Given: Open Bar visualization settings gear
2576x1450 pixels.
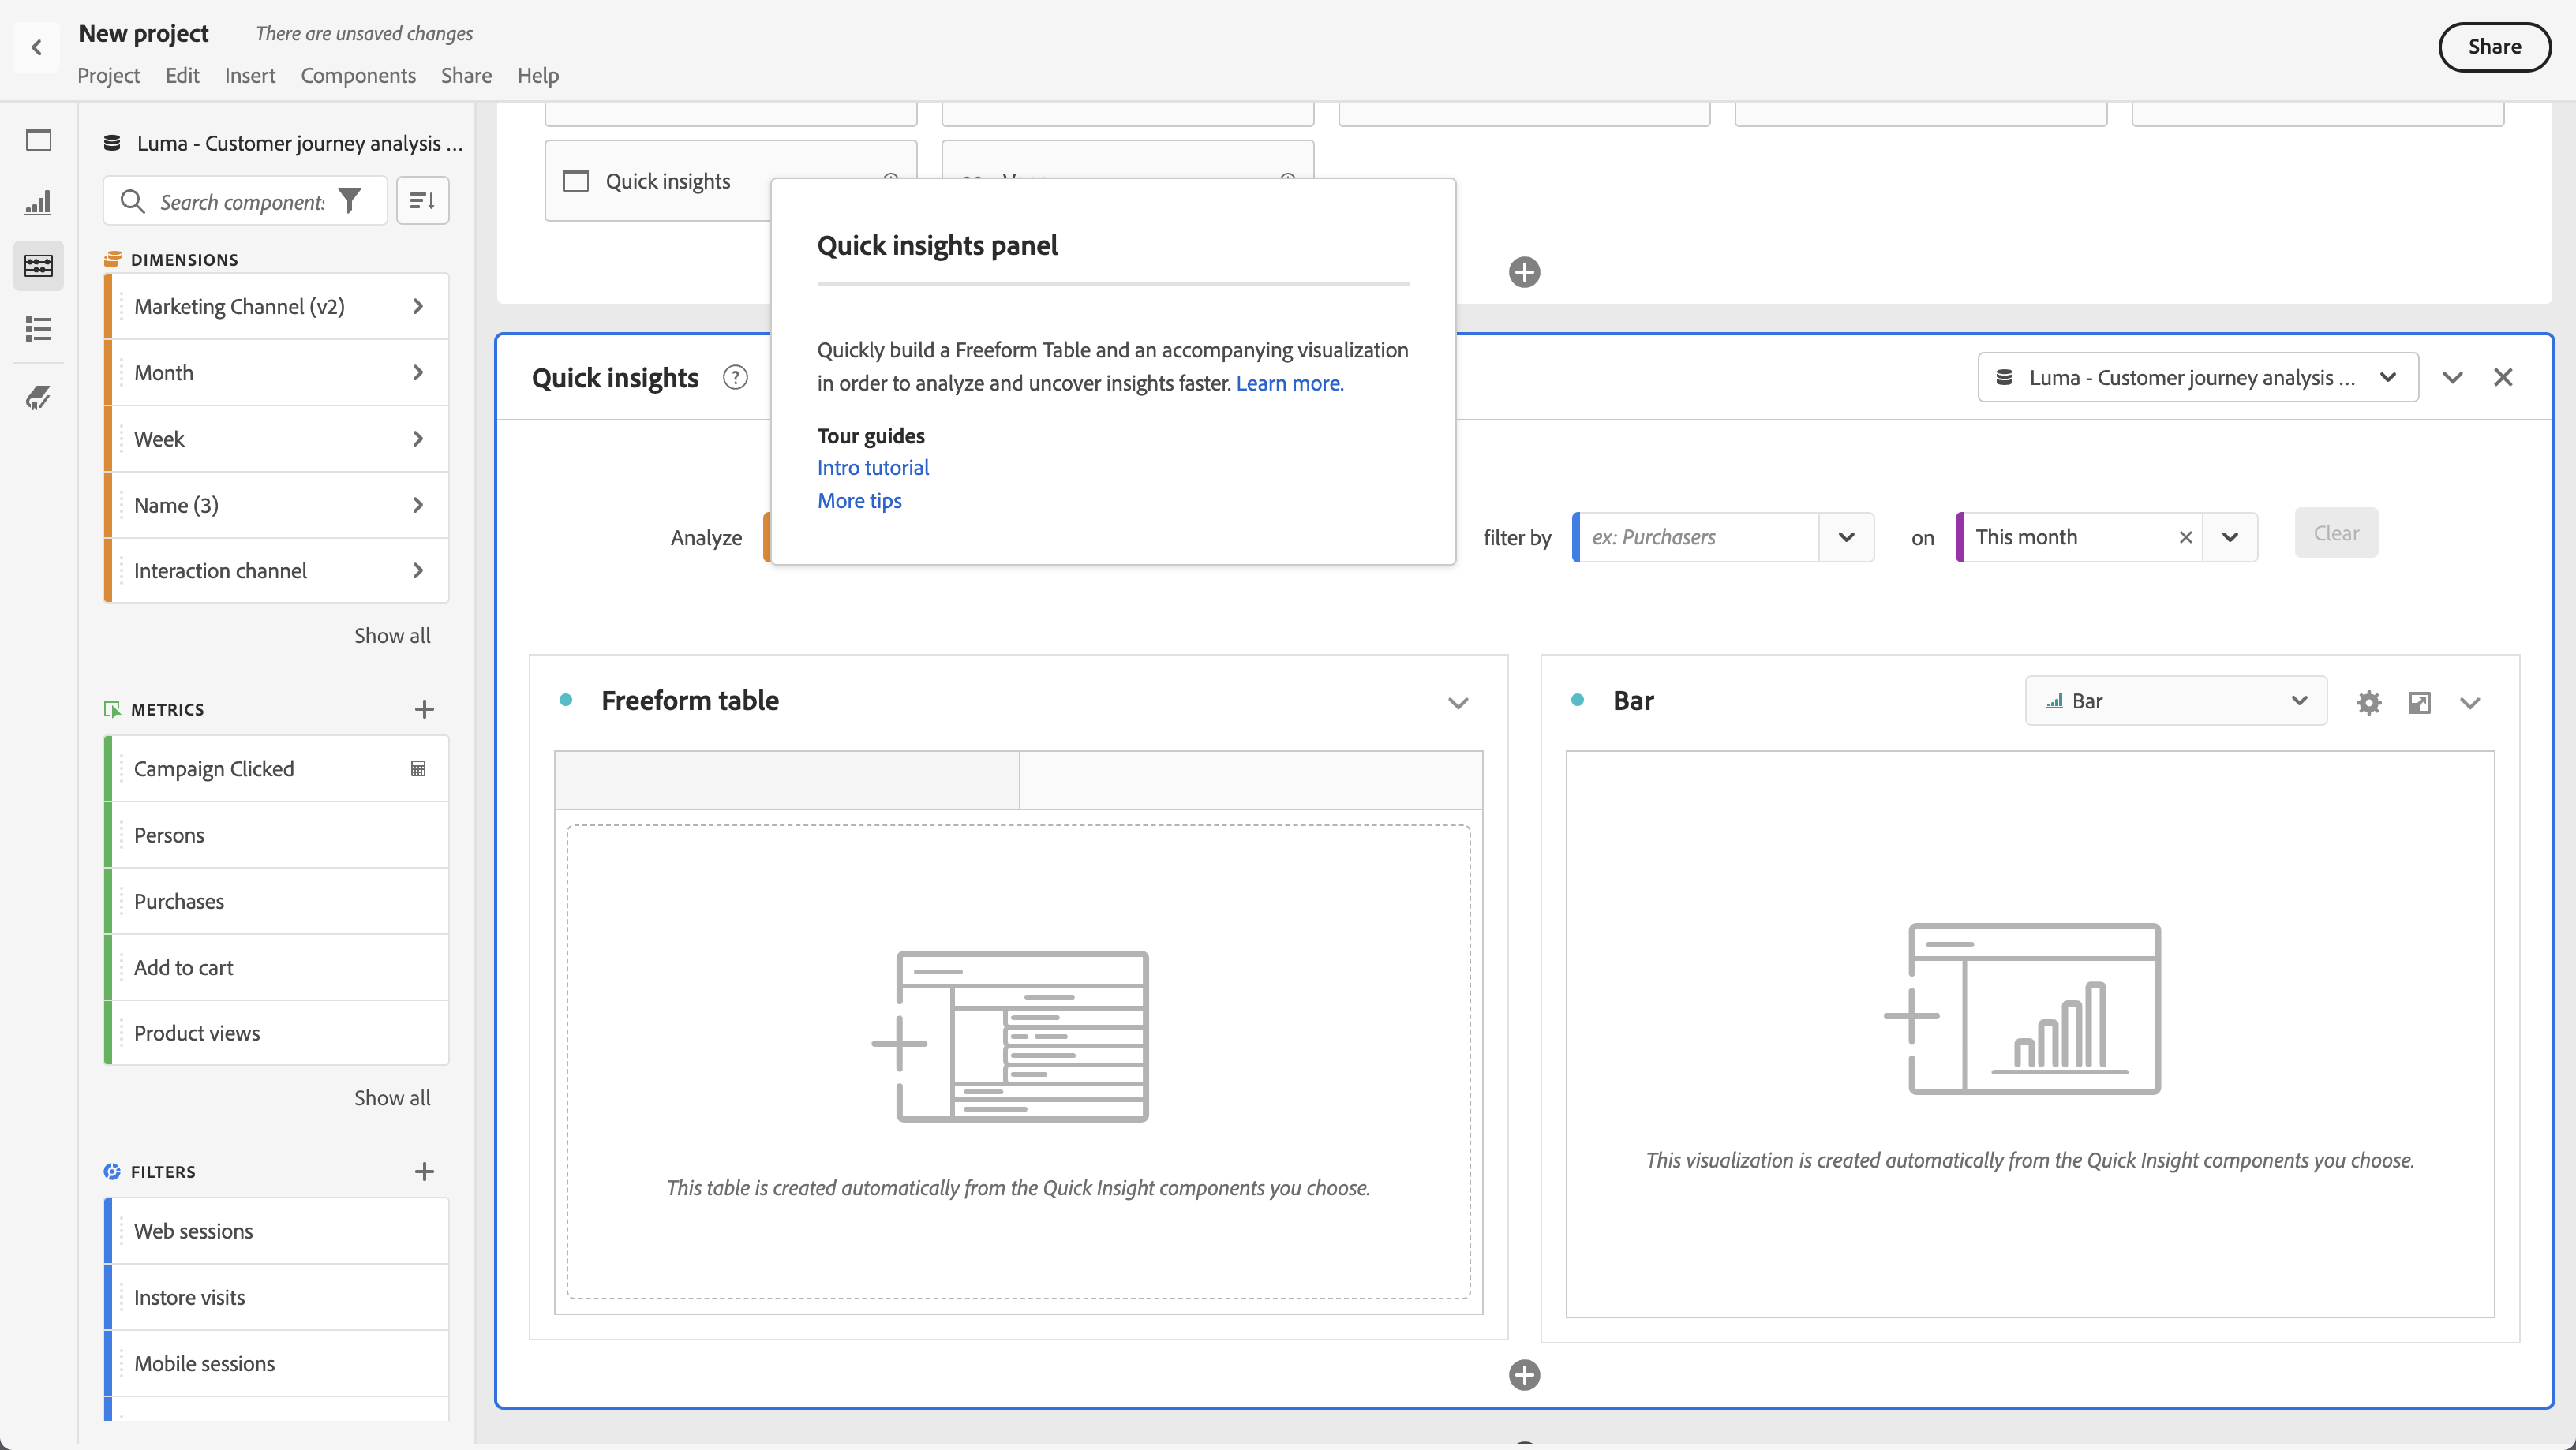Looking at the screenshot, I should coord(2368,702).
